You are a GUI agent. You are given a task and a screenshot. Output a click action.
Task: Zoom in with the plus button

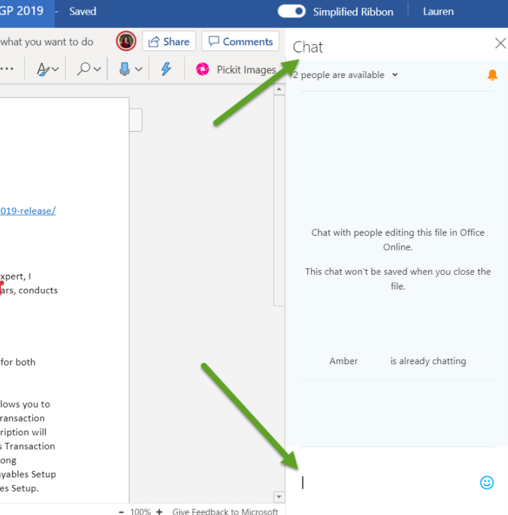pos(159,511)
